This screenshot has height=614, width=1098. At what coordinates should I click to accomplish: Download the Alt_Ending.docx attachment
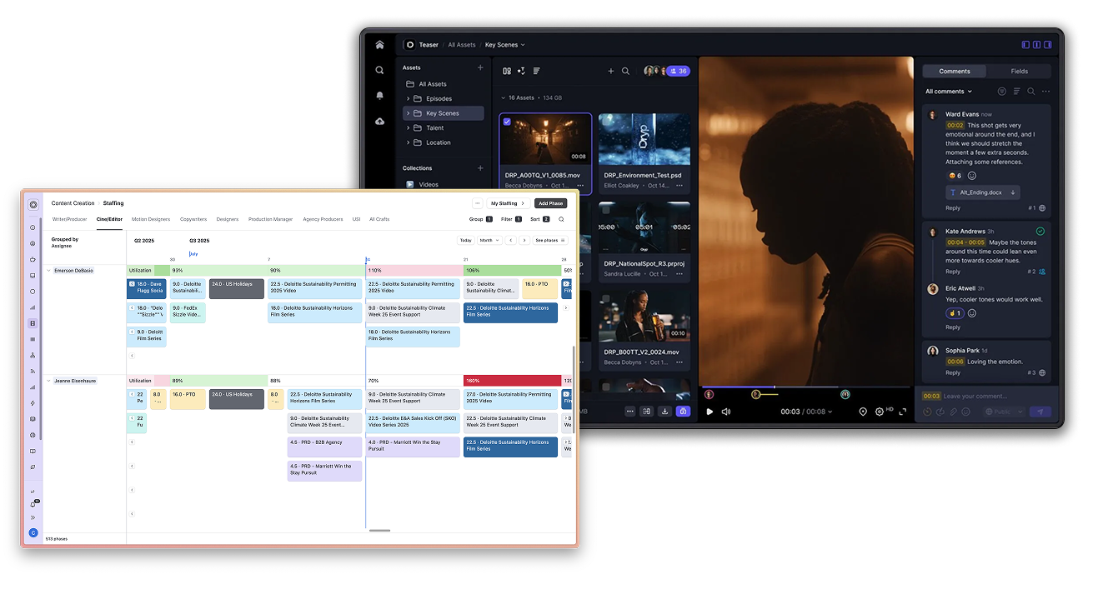(x=1013, y=192)
